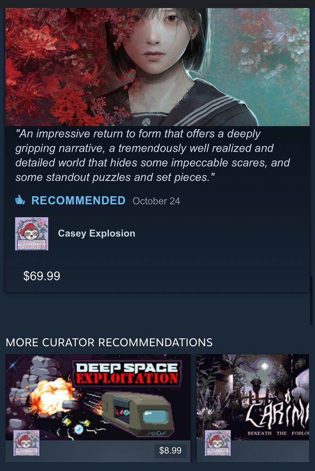Click the Deep Space Exploitation title logo
The width and height of the screenshot is (315, 471).
pos(127,374)
